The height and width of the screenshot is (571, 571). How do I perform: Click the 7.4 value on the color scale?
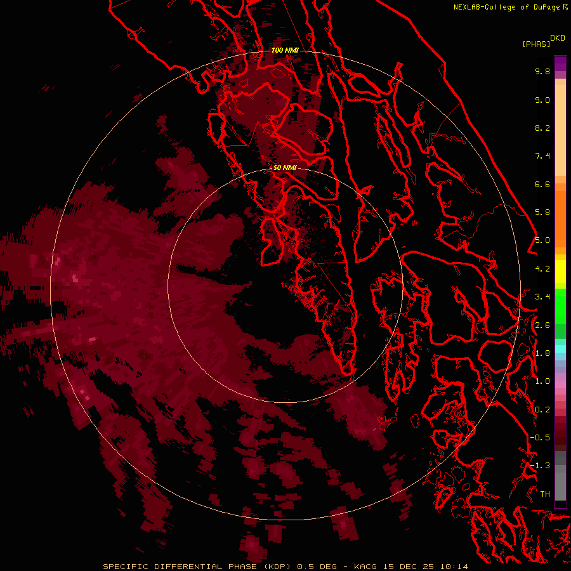542,156
